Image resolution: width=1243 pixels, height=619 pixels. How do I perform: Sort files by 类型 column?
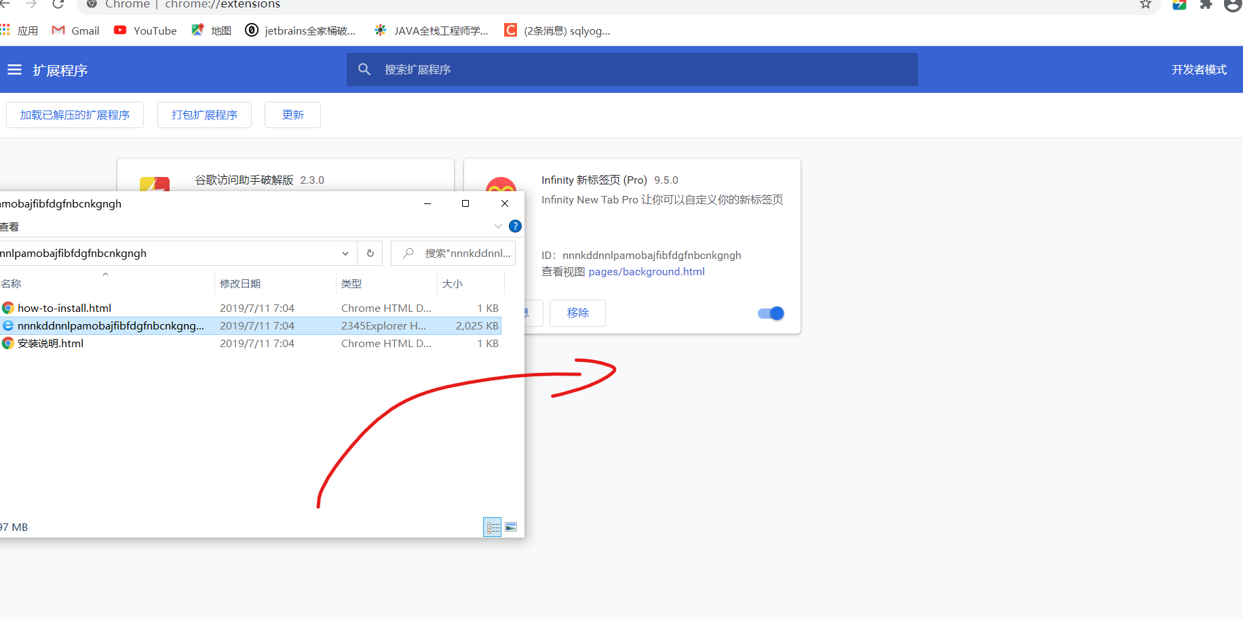(x=386, y=283)
